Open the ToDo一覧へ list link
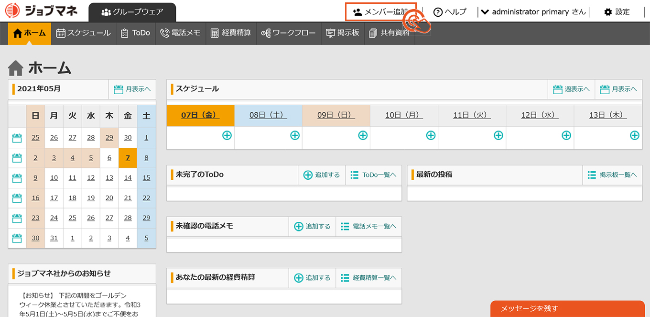 [x=374, y=175]
